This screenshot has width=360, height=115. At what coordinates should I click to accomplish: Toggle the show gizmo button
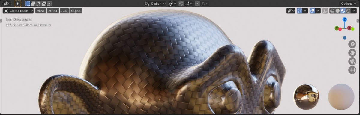(x=299, y=11)
